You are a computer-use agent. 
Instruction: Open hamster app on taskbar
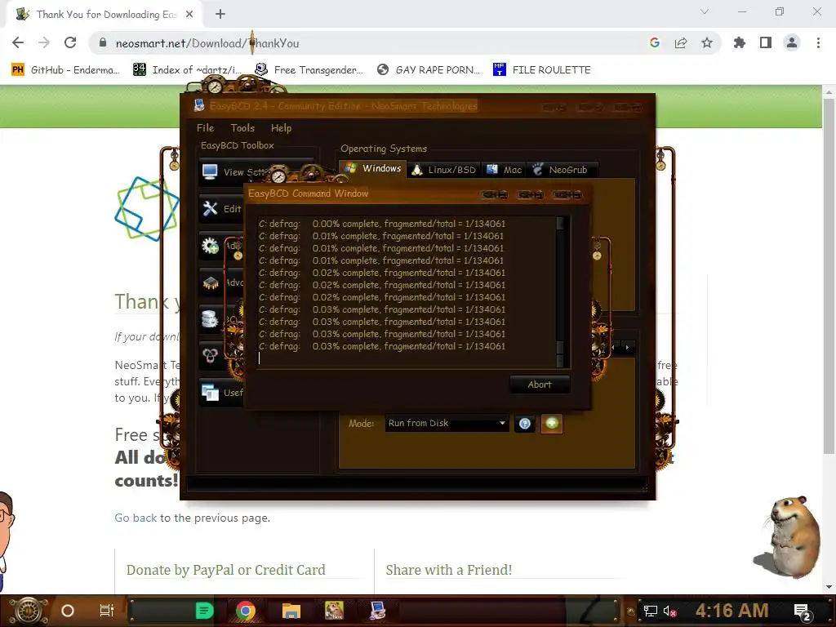(x=334, y=611)
